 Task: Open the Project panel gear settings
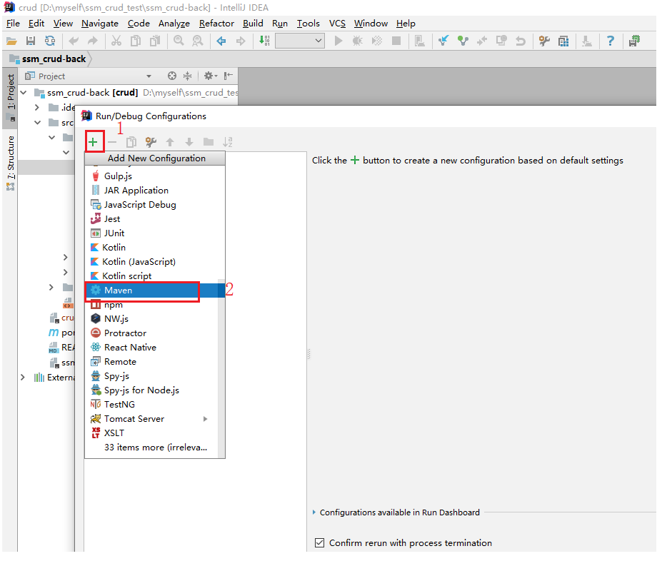(x=211, y=76)
